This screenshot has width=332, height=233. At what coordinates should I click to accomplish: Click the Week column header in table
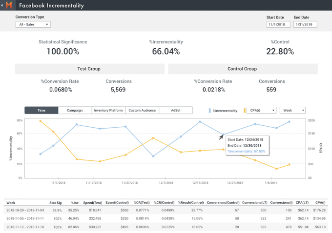[11, 202]
